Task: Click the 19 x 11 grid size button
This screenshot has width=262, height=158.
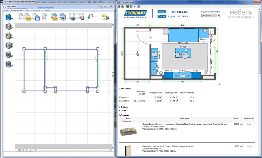Action: (20, 150)
